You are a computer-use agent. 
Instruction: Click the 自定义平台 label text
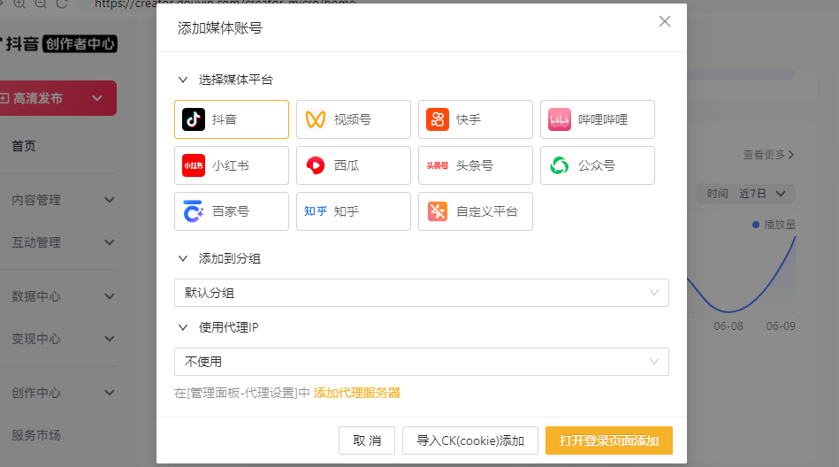click(487, 211)
